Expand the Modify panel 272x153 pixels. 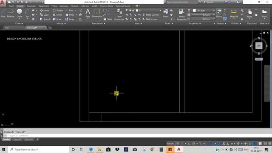(61, 24)
